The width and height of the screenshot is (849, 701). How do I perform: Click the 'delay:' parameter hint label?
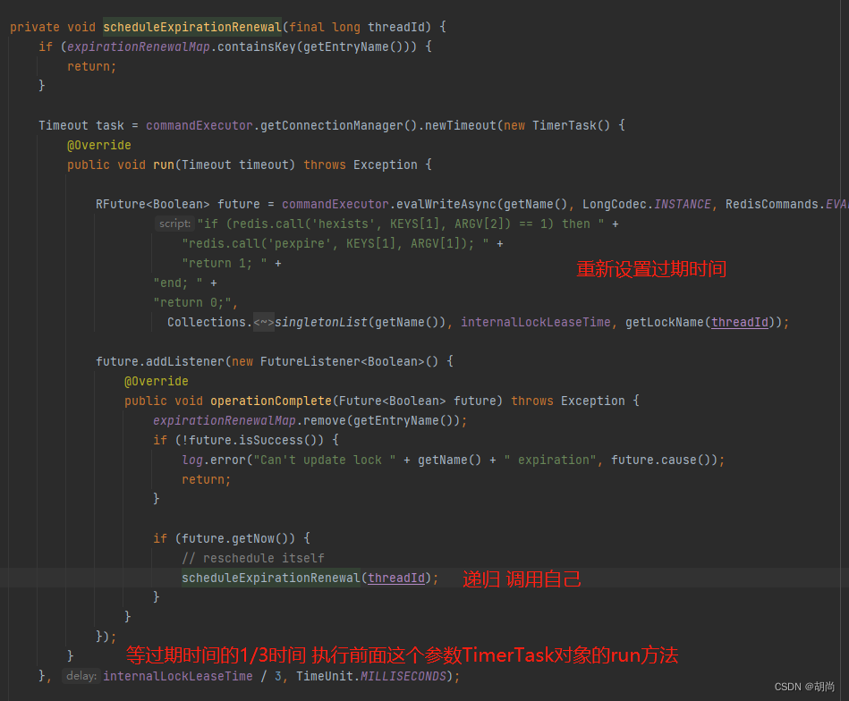81,676
